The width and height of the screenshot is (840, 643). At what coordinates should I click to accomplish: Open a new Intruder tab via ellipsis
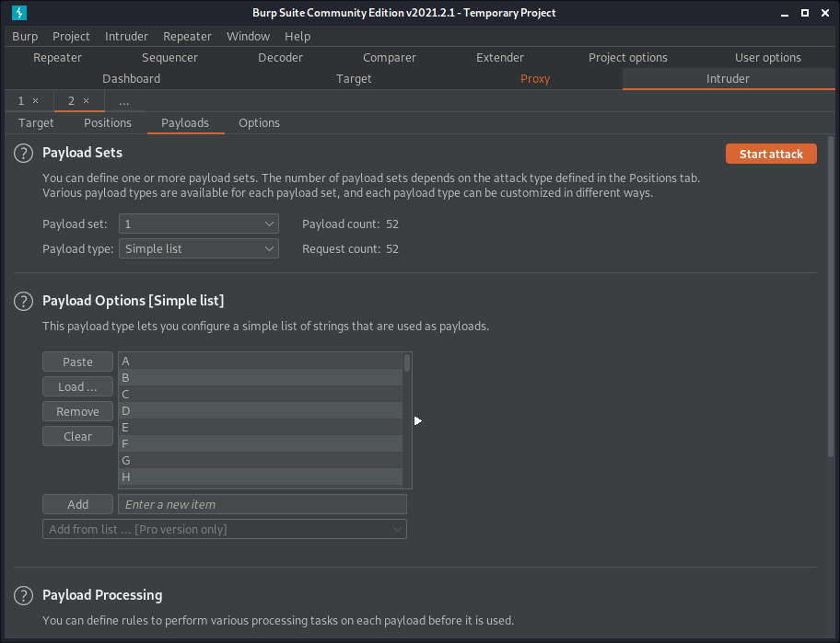click(x=123, y=101)
